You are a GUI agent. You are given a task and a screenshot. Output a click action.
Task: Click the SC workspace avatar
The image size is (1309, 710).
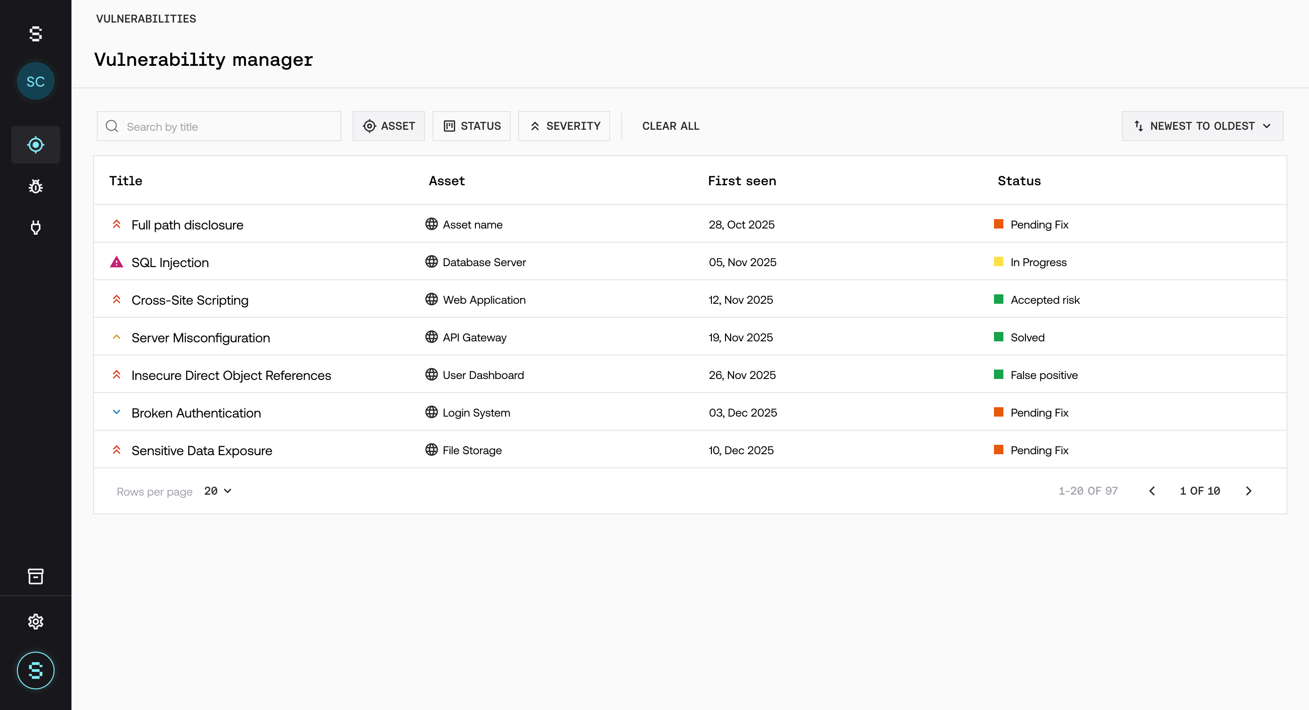coord(36,81)
